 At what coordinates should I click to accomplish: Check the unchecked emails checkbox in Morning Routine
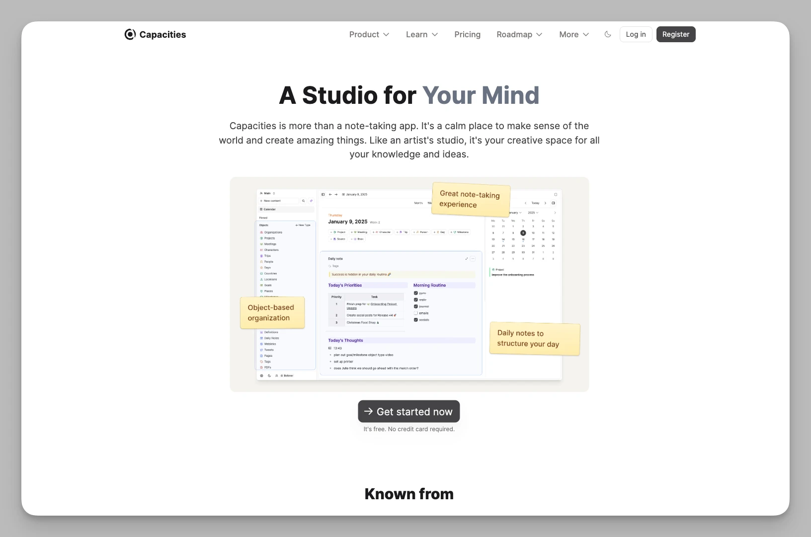coord(416,313)
